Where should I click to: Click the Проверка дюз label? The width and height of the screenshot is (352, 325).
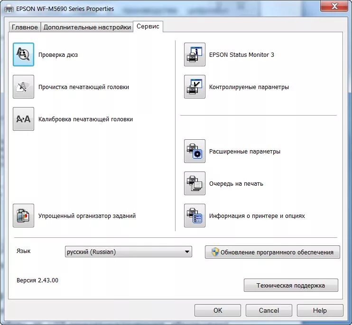[58, 55]
